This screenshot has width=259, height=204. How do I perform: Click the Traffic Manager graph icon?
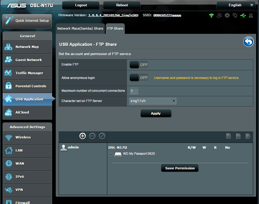point(8,73)
